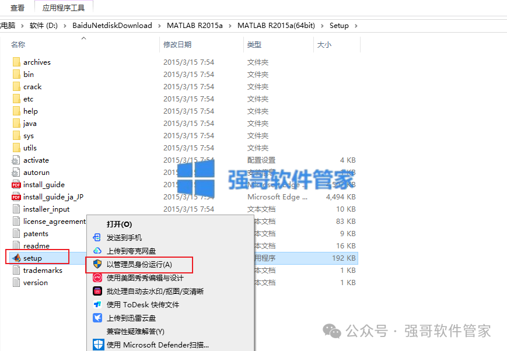Click the sys folder icon
Viewport: 507px width, 351px height.
point(16,136)
